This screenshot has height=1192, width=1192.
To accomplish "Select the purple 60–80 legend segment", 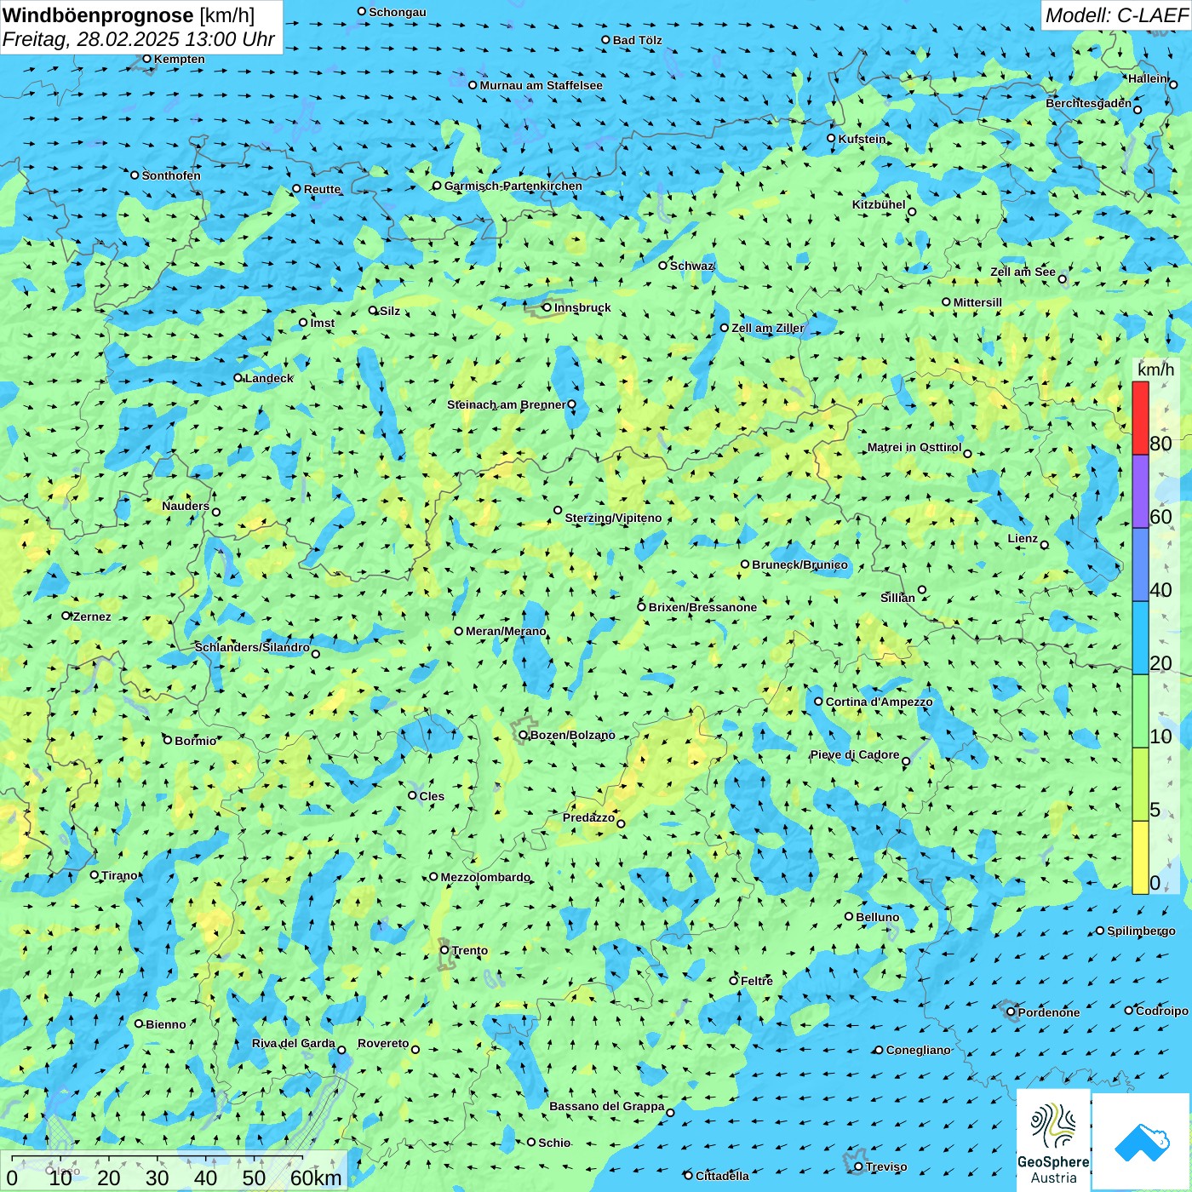I will 1140,491.
